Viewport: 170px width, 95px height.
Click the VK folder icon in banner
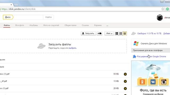tap(153, 82)
